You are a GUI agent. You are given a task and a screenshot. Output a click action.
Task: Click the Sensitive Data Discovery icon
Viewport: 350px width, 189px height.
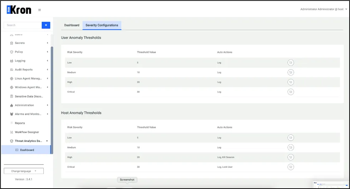12,96
